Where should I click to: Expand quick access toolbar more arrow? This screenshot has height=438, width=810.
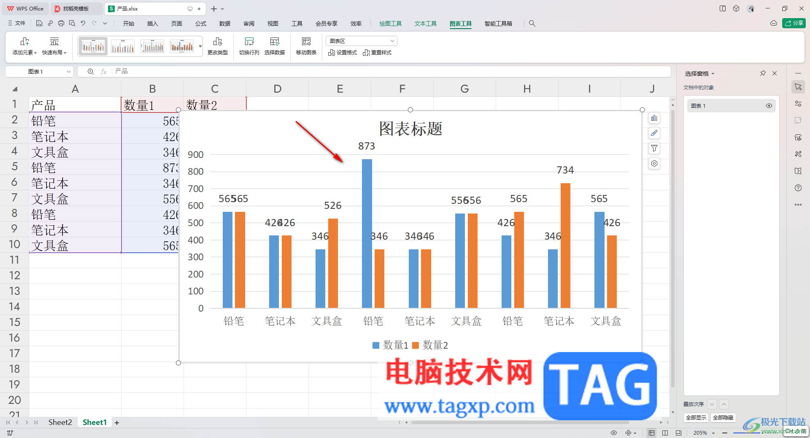pyautogui.click(x=105, y=24)
